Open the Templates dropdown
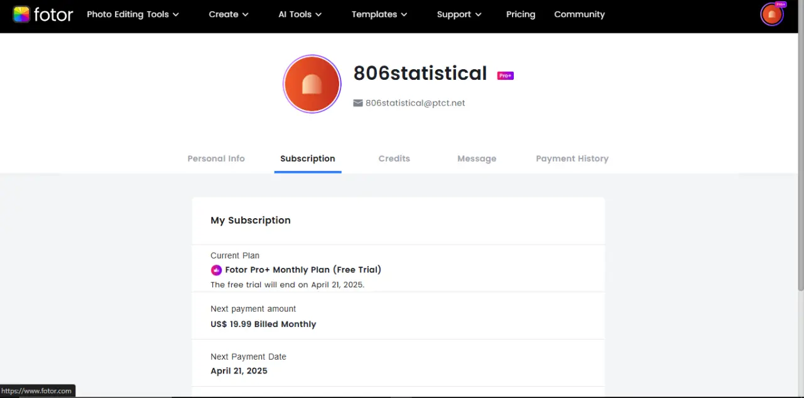The width and height of the screenshot is (804, 398). [x=379, y=14]
